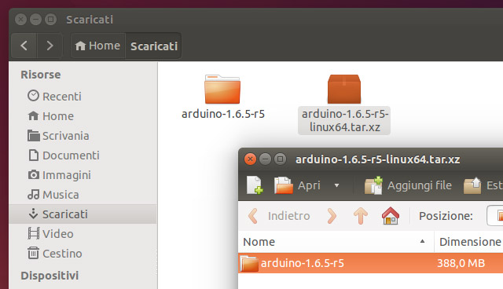Go forward in the archive manager
Image resolution: width=503 pixels, height=289 pixels.
pyautogui.click(x=332, y=216)
